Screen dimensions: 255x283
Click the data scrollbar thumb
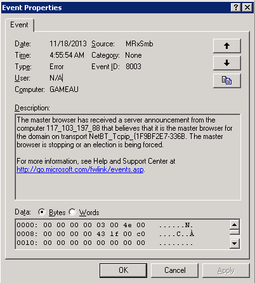(235, 232)
